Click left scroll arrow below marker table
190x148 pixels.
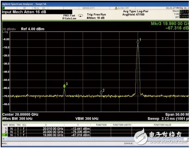click(x=3, y=139)
